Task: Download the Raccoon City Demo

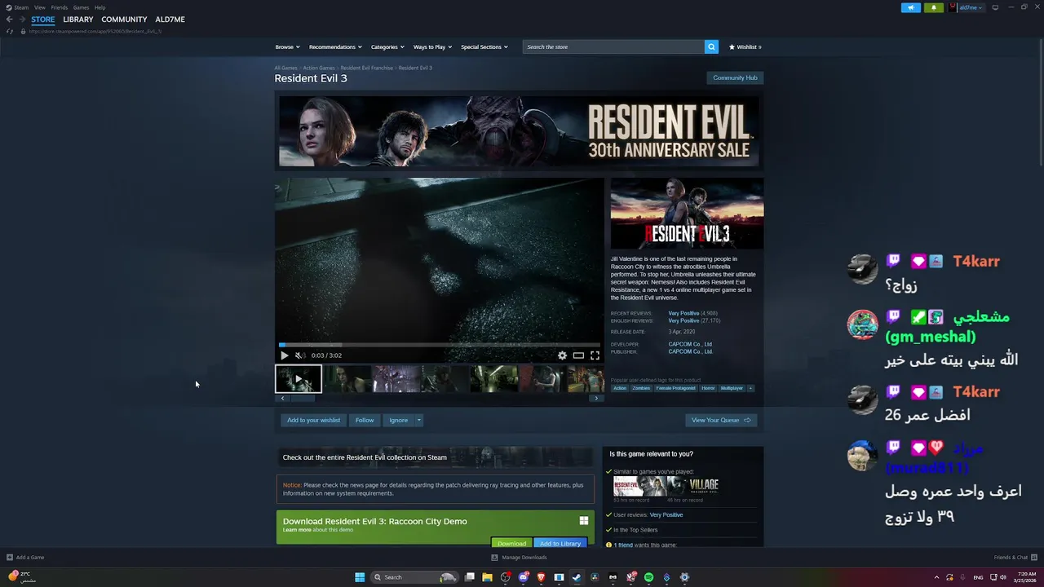Action: tap(511, 543)
